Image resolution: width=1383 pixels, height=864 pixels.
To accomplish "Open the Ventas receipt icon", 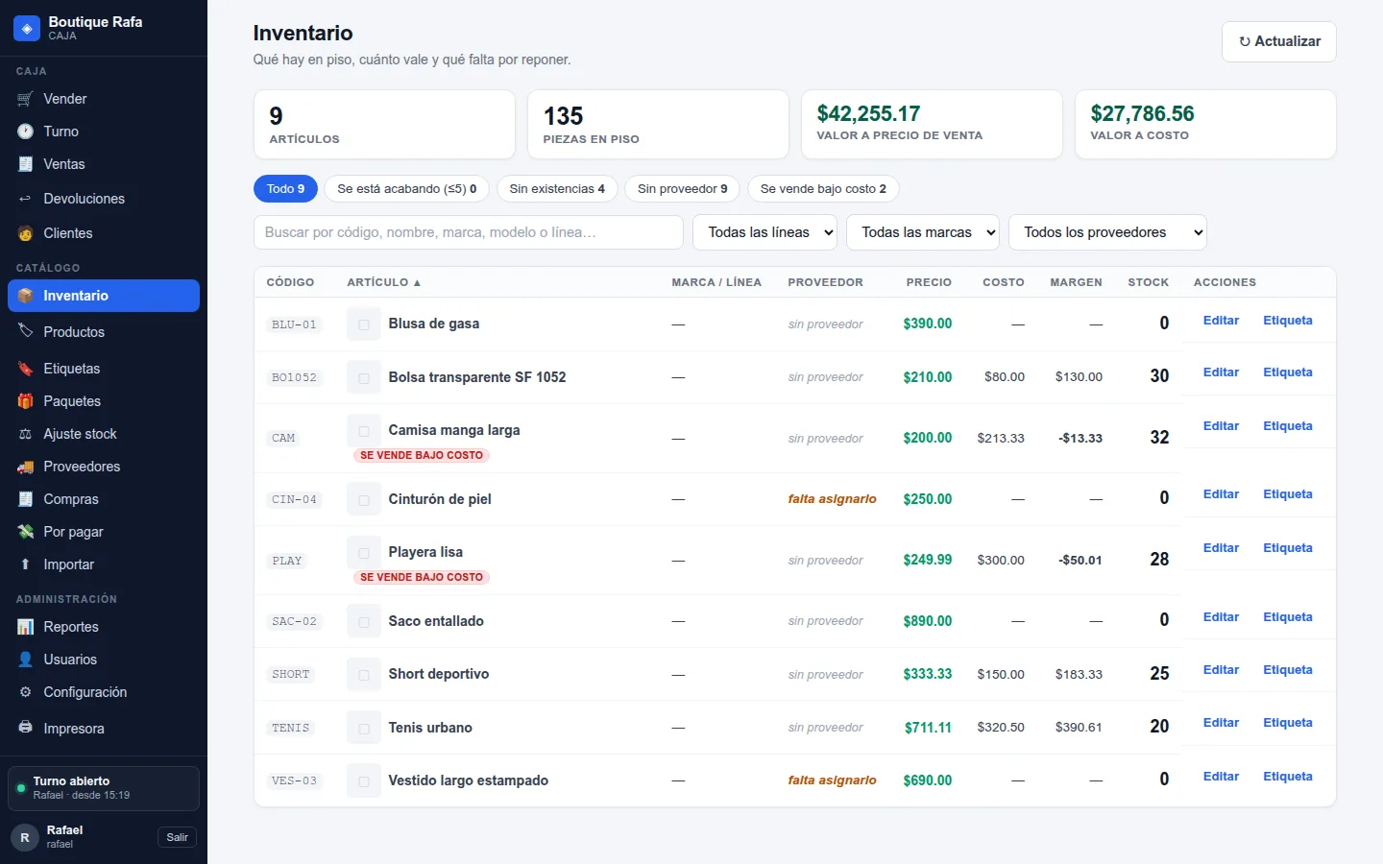I will pos(25,164).
